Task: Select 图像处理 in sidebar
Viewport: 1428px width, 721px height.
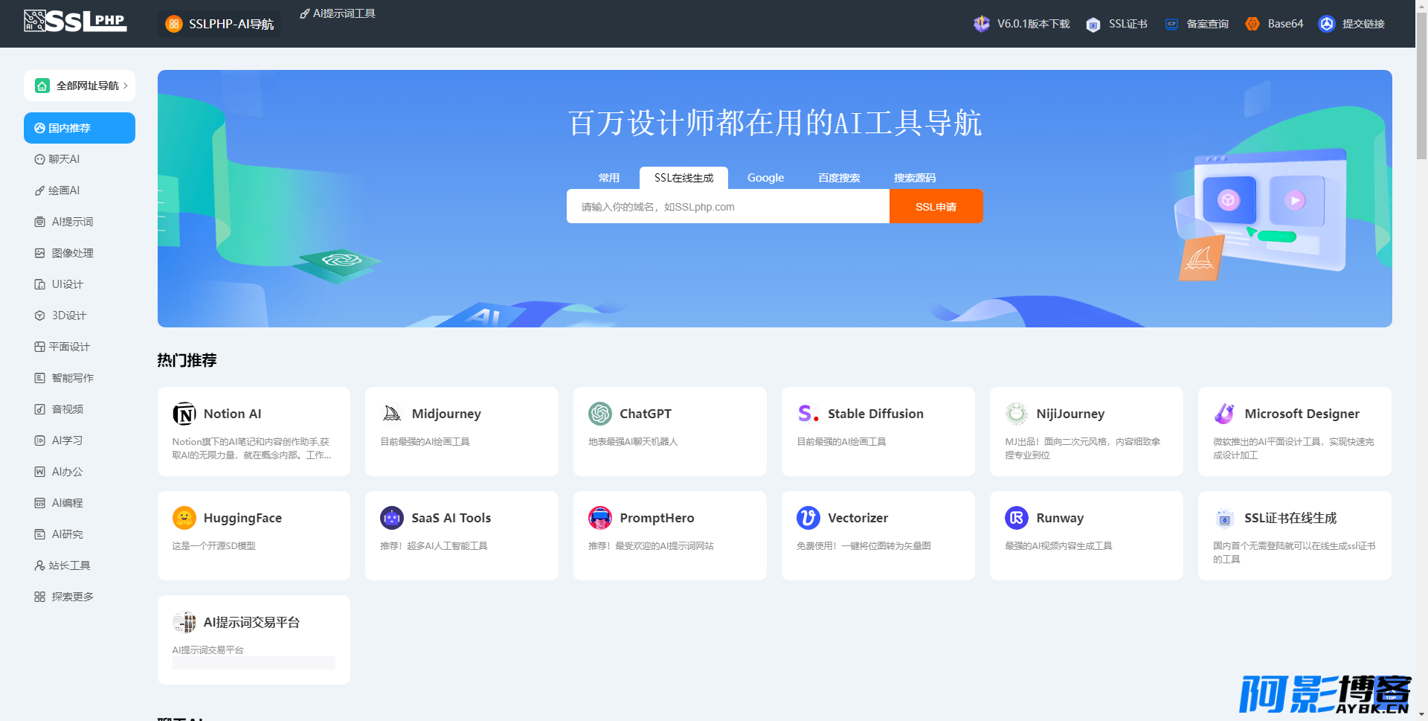Action: coord(80,253)
